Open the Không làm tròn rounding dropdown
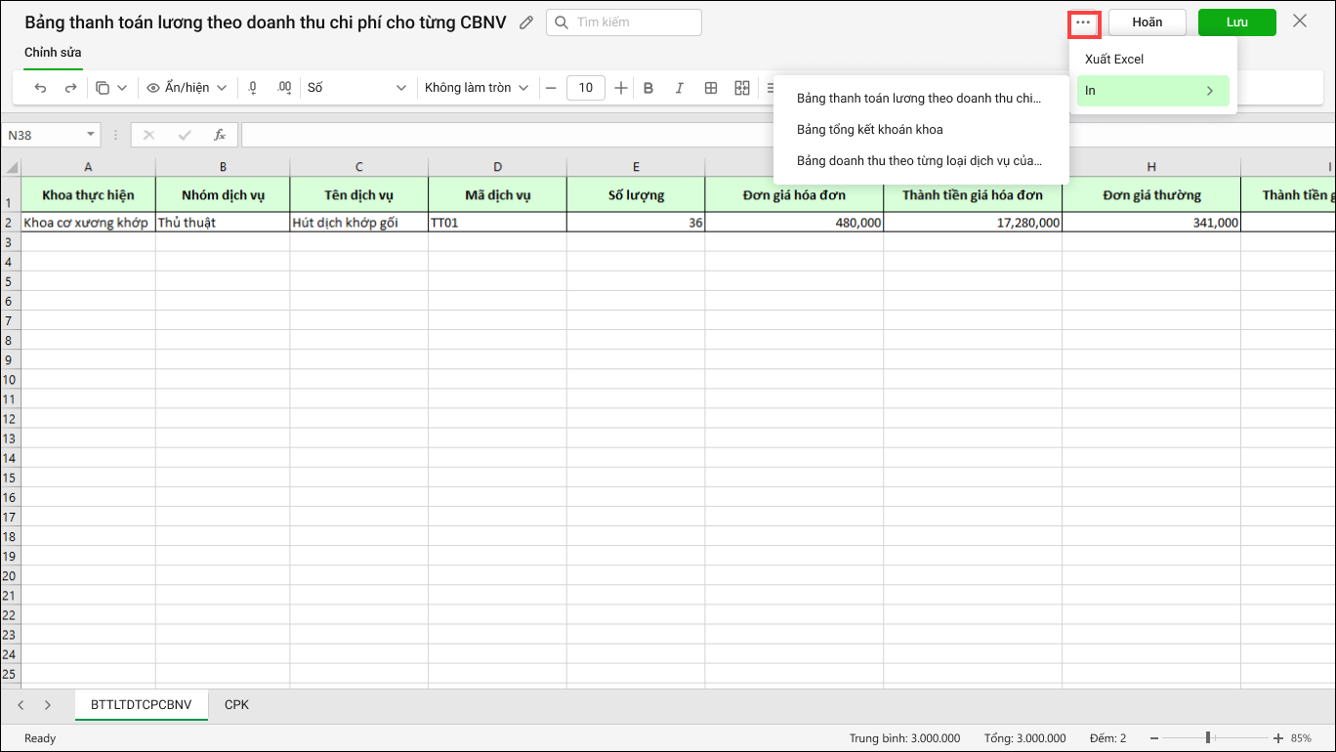The width and height of the screenshot is (1336, 752). 477,88
